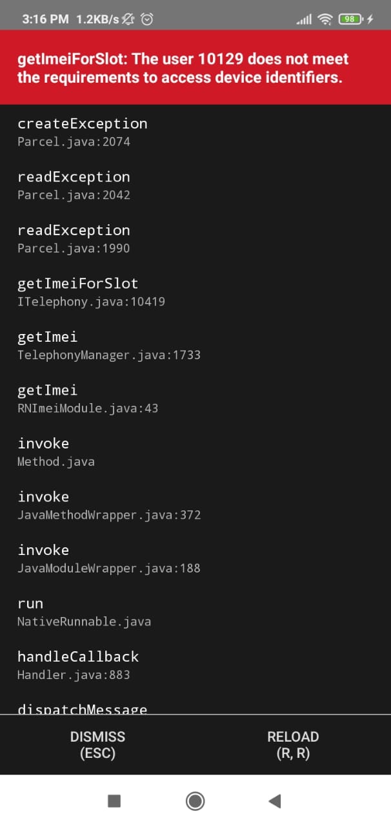Tap the alarm clock status icon
This screenshot has width=391, height=827.
[x=147, y=19]
